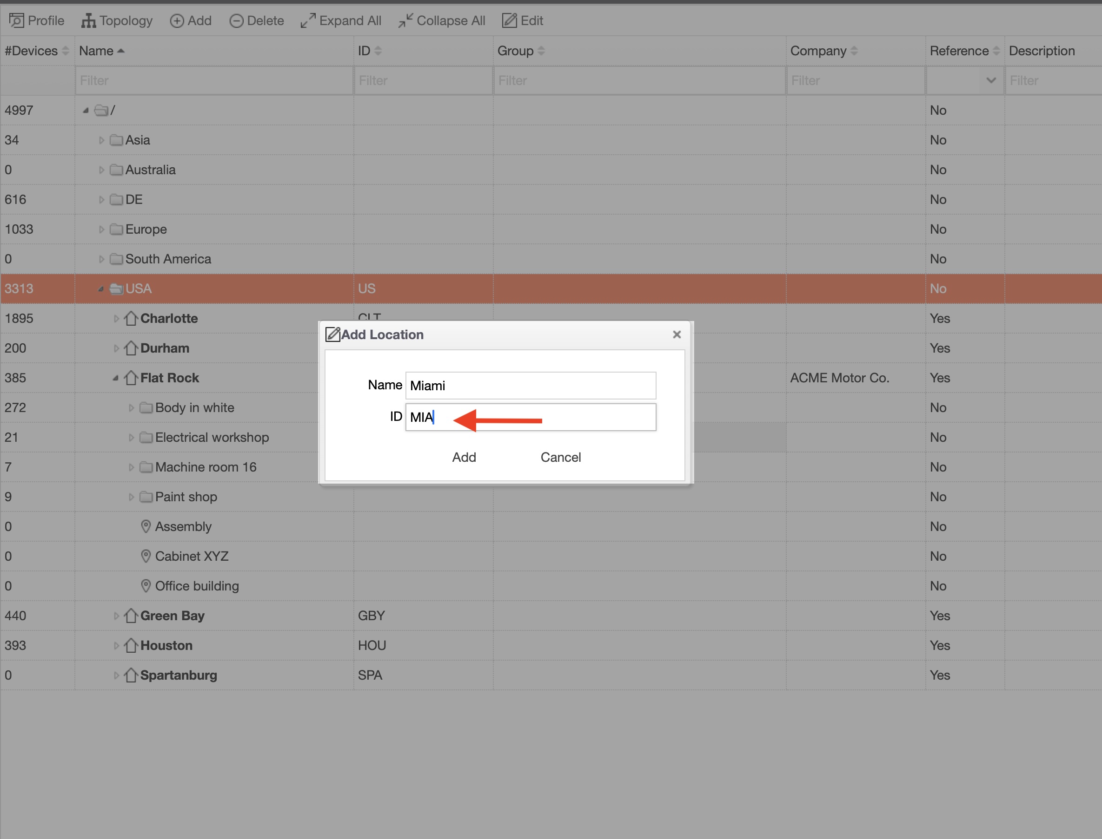Confirm with the Add button in dialog
Screen dimensions: 1102x839
coord(464,457)
